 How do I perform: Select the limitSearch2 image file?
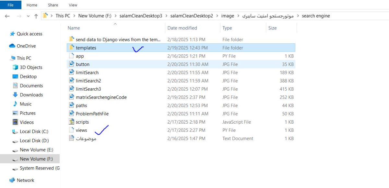88,81
